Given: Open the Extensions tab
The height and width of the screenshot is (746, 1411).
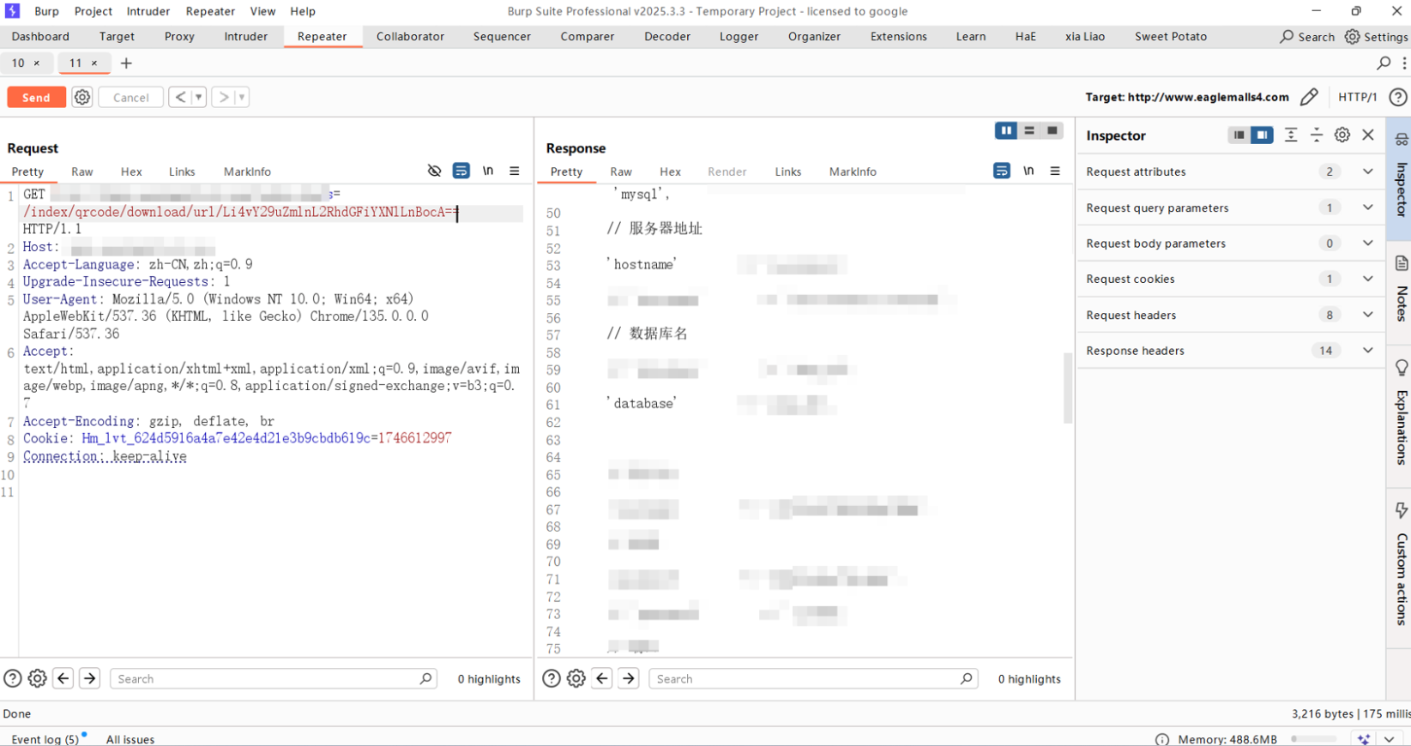Looking at the screenshot, I should (898, 37).
